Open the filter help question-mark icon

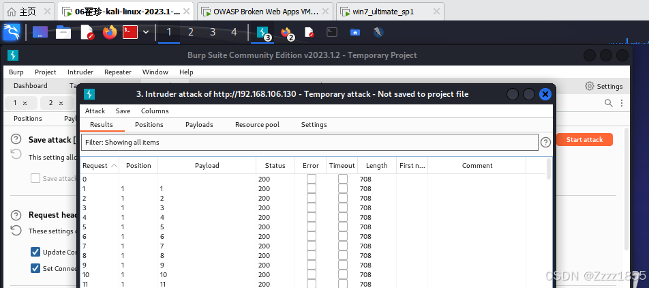point(545,143)
